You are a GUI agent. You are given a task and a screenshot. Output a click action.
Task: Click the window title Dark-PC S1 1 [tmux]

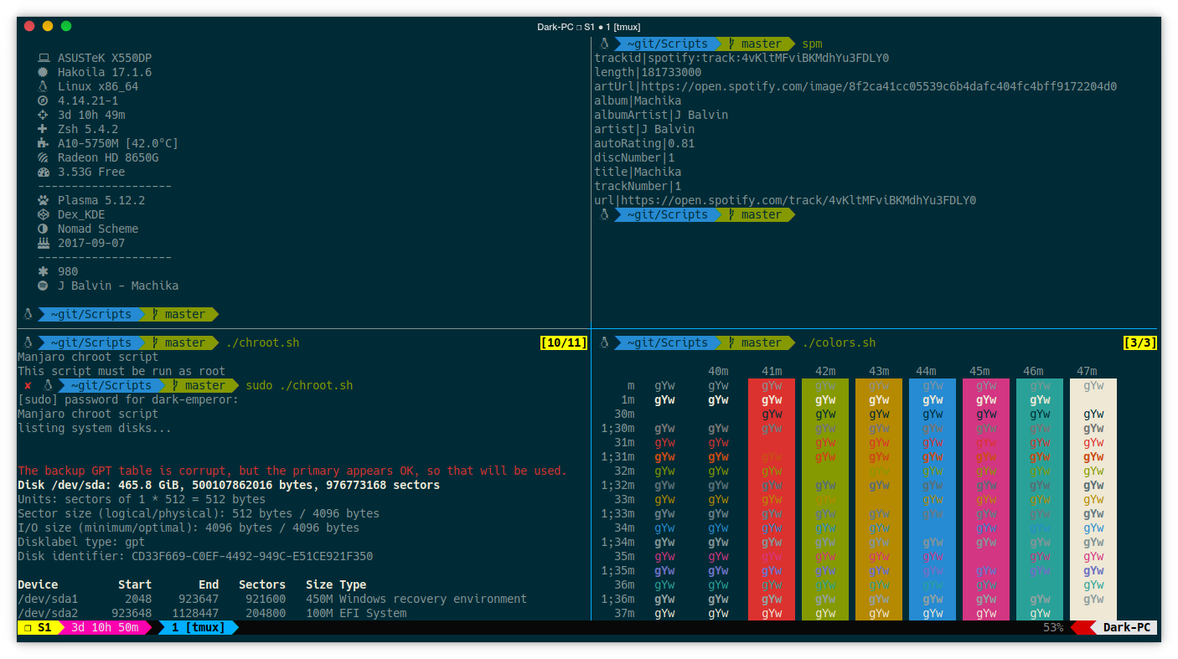(589, 27)
